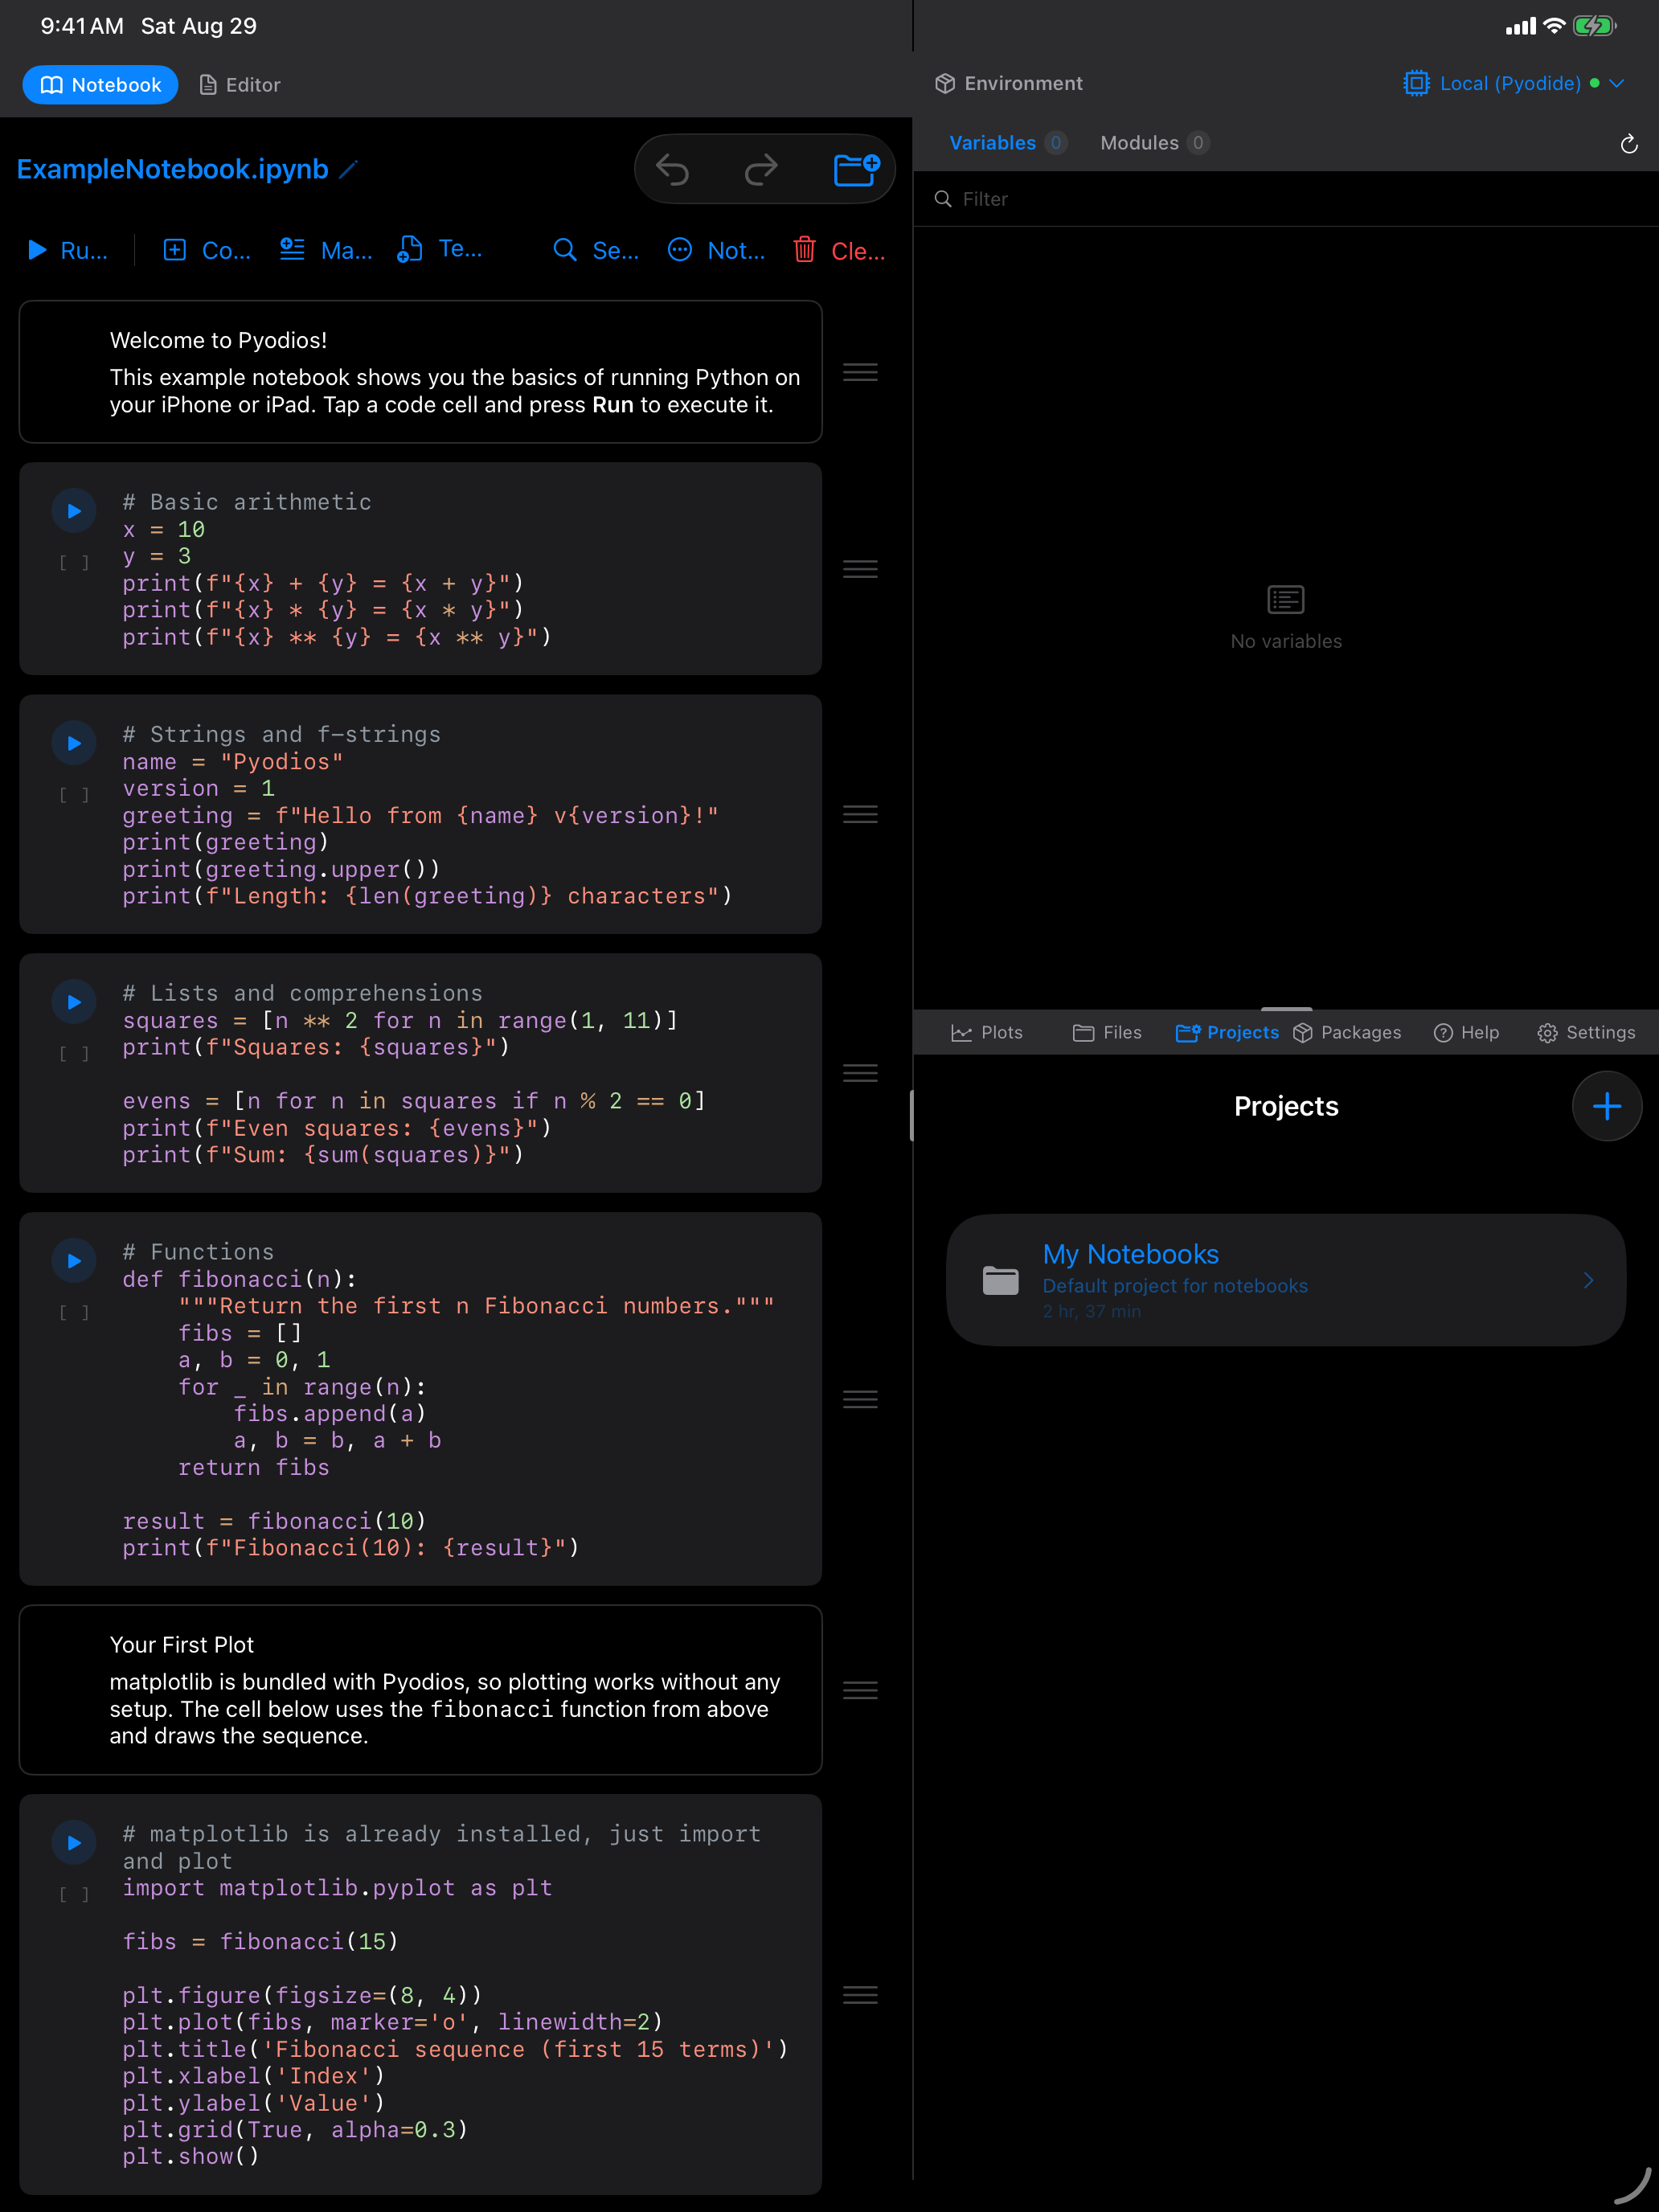Viewport: 1659px width, 2212px height.
Task: Refresh the variables list
Action: [1628, 144]
